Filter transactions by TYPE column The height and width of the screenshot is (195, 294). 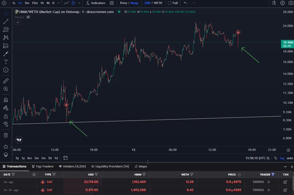(x=54, y=174)
